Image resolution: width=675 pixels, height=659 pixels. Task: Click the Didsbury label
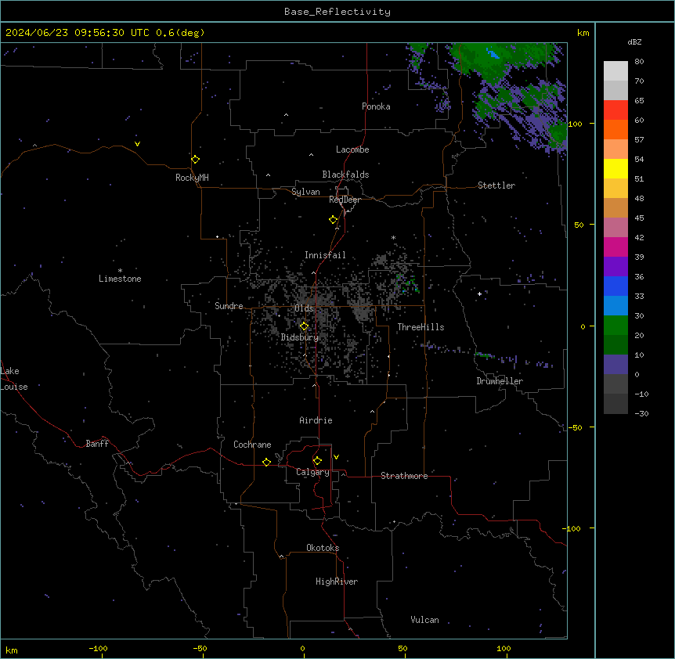[300, 337]
